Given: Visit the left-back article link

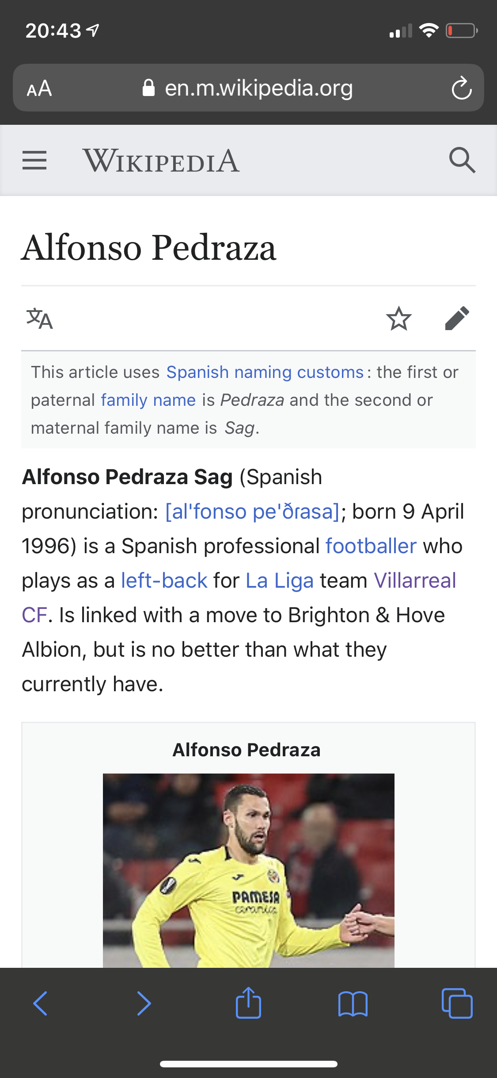Looking at the screenshot, I should tap(164, 581).
